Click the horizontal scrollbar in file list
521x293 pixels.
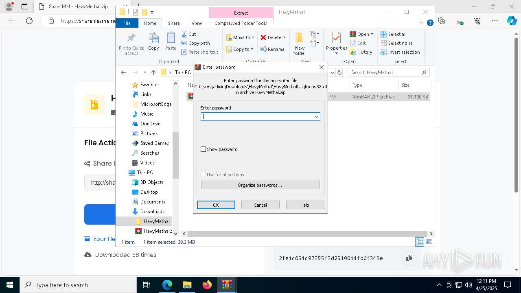[x=308, y=234]
